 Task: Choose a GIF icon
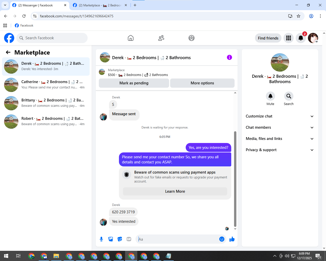[x=129, y=239]
